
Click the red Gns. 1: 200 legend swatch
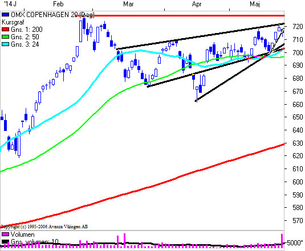6,30
